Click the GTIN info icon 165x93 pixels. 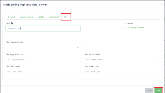pos(12,23)
